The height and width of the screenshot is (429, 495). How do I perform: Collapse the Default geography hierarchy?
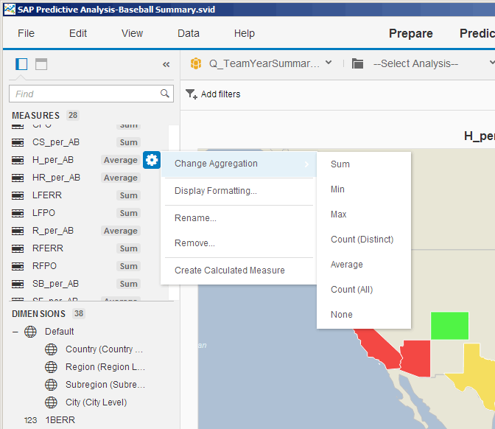(x=15, y=332)
